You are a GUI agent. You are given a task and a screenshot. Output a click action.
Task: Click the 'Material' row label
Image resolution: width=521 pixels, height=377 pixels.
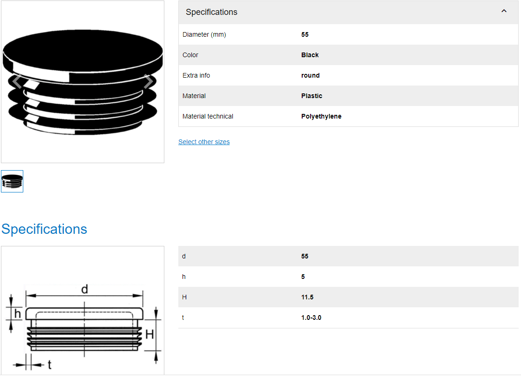coord(194,96)
